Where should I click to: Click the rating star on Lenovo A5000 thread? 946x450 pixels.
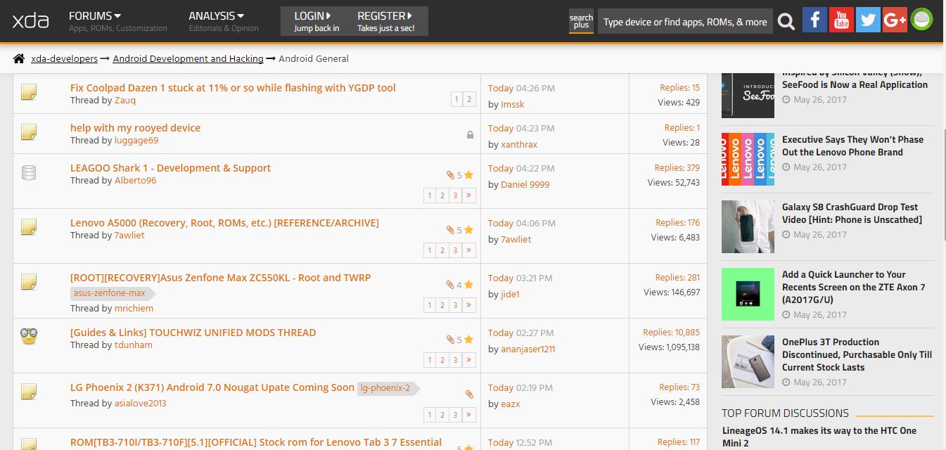click(468, 230)
